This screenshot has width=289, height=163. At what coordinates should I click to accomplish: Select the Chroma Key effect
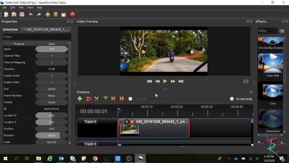[x=270, y=43]
